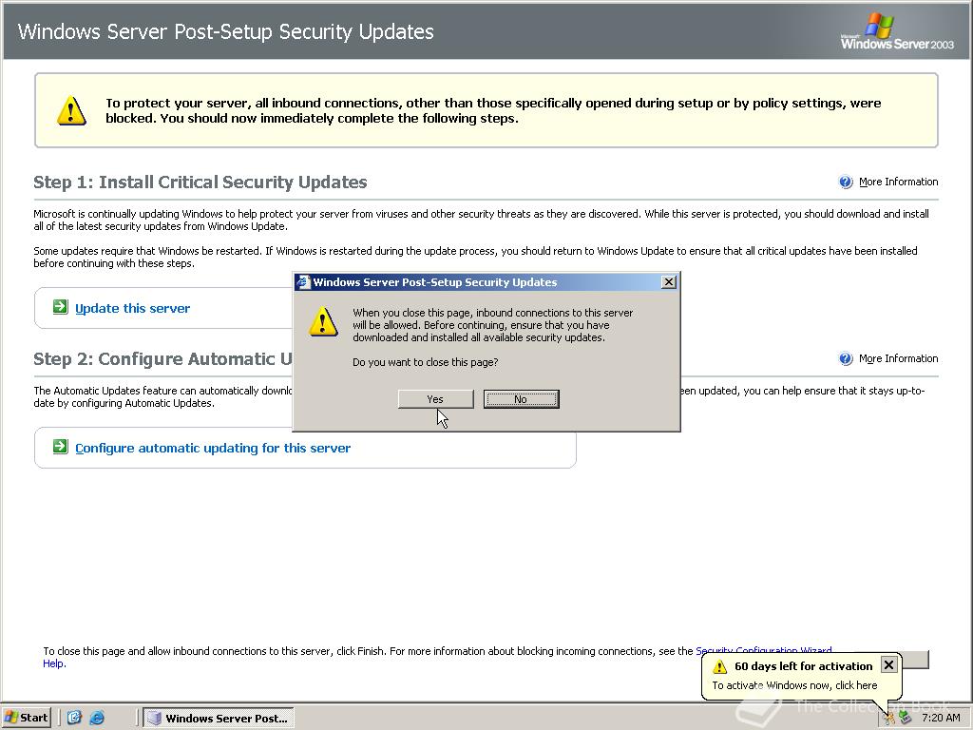Viewport: 973px width, 730px height.
Task: Click the green arrow beside Configure automatic updating
Action: [60, 447]
